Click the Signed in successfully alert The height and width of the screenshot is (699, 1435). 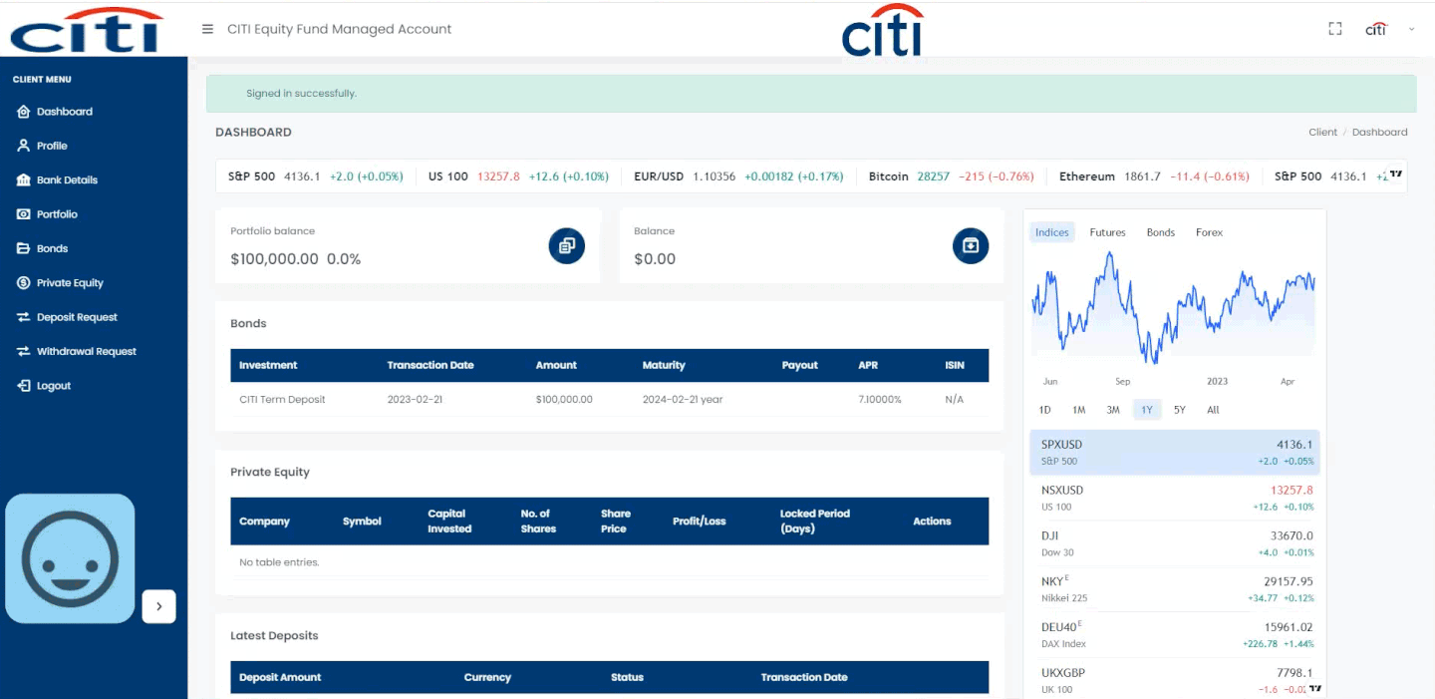click(x=811, y=93)
